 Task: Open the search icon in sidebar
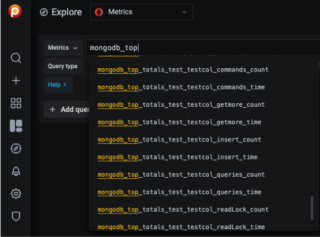16,58
